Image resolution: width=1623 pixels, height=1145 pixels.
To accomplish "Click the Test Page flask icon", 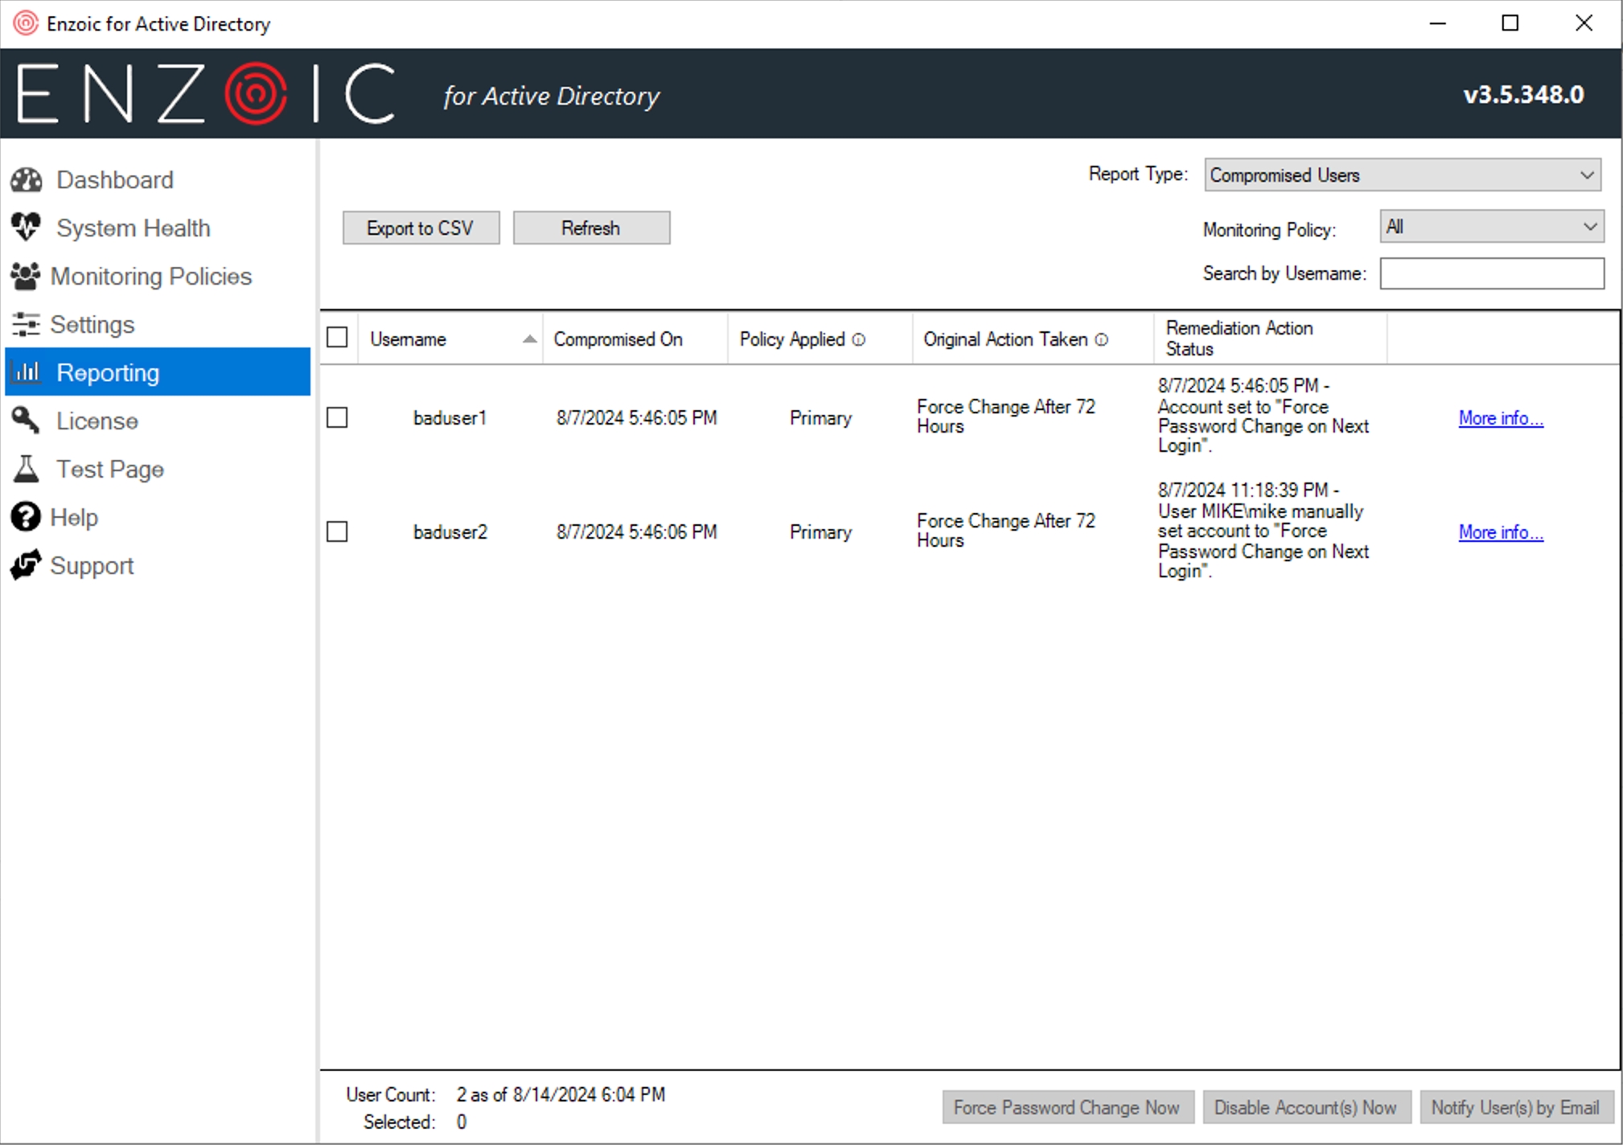I will [26, 469].
